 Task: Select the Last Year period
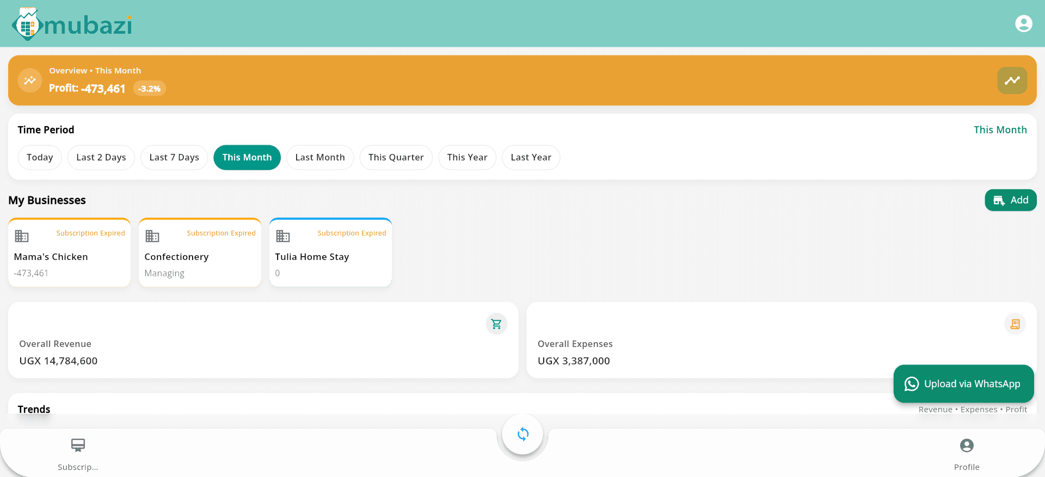tap(531, 158)
